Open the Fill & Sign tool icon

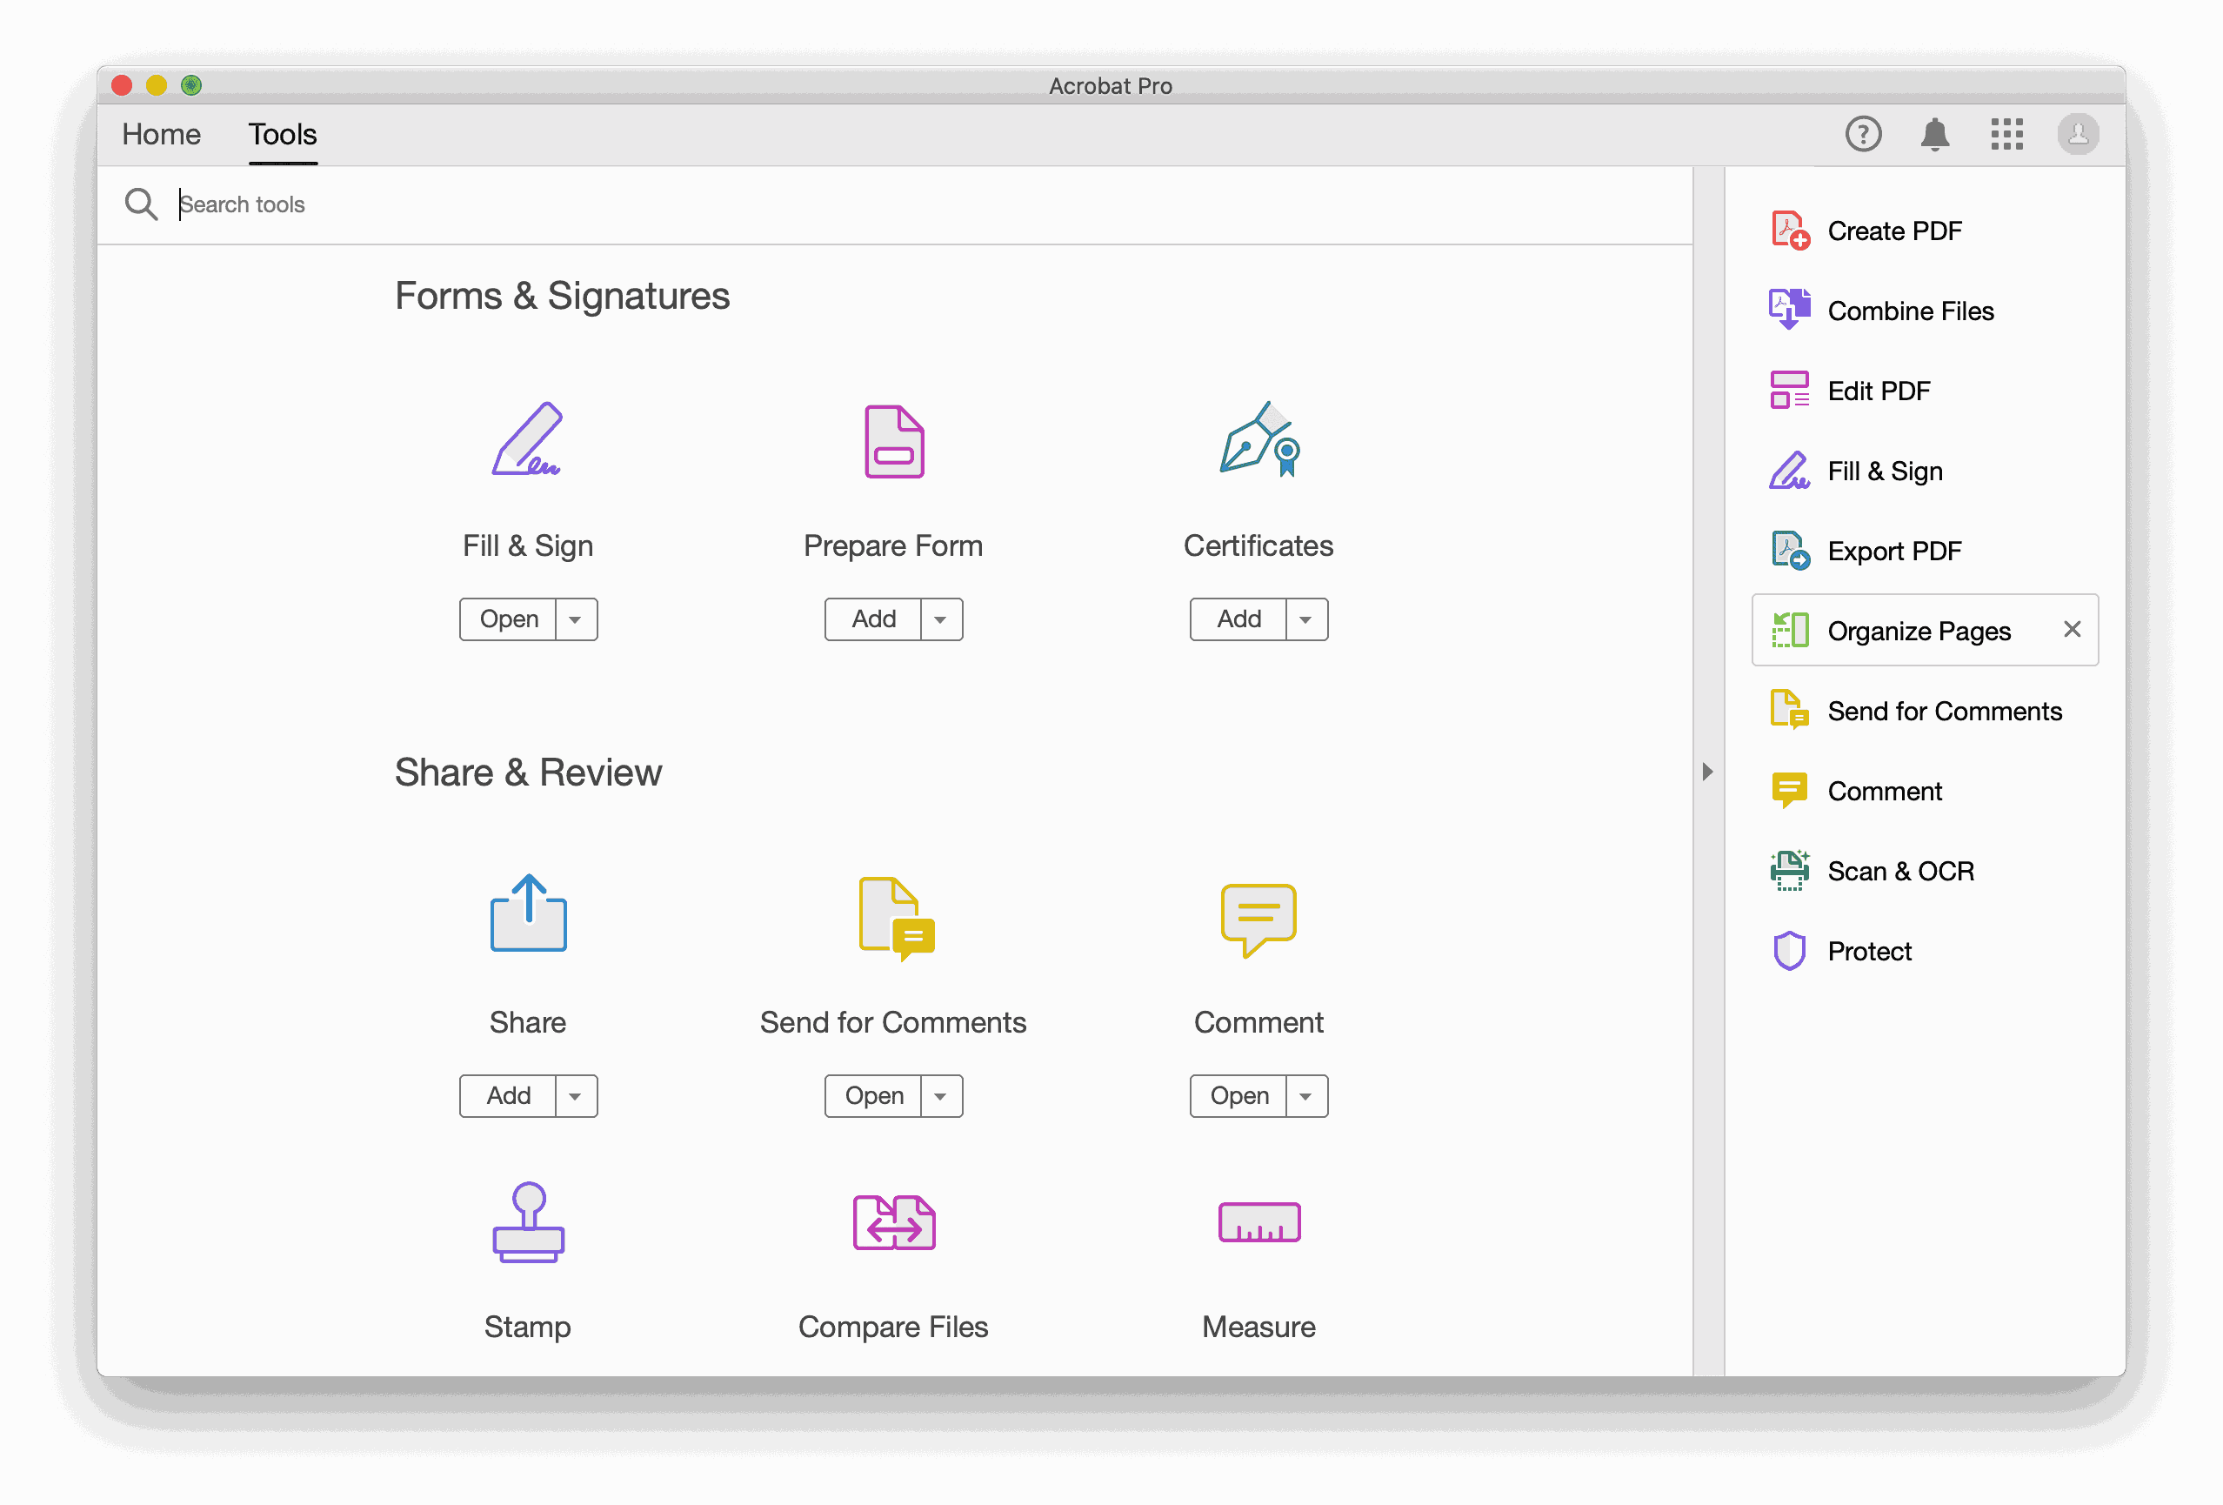tap(527, 440)
